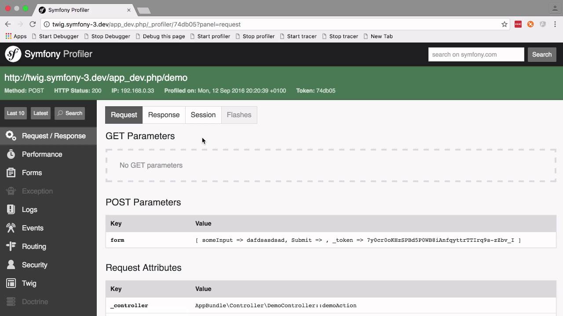
Task: Click the Logs icon in sidebar
Action: click(11, 209)
